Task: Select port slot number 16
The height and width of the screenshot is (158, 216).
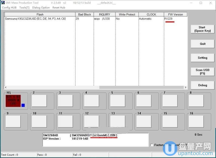Action: [196, 121]
